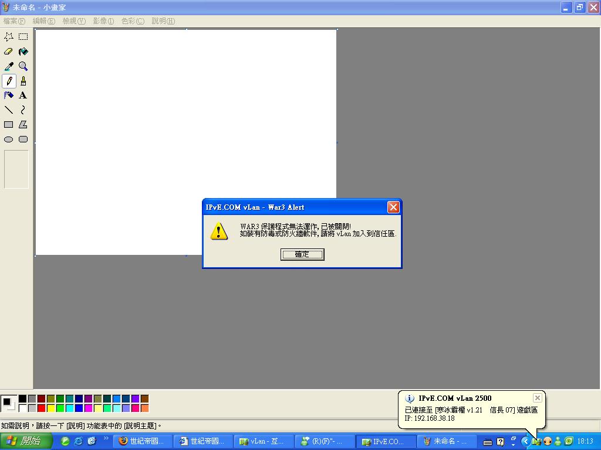Screen dimensions: 601x450
Task: Select the Pencil tool
Action: click(9, 81)
